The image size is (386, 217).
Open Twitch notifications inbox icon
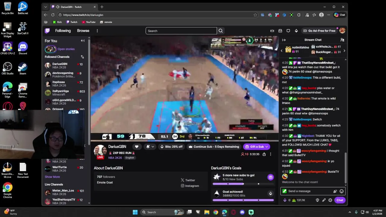[280, 31]
